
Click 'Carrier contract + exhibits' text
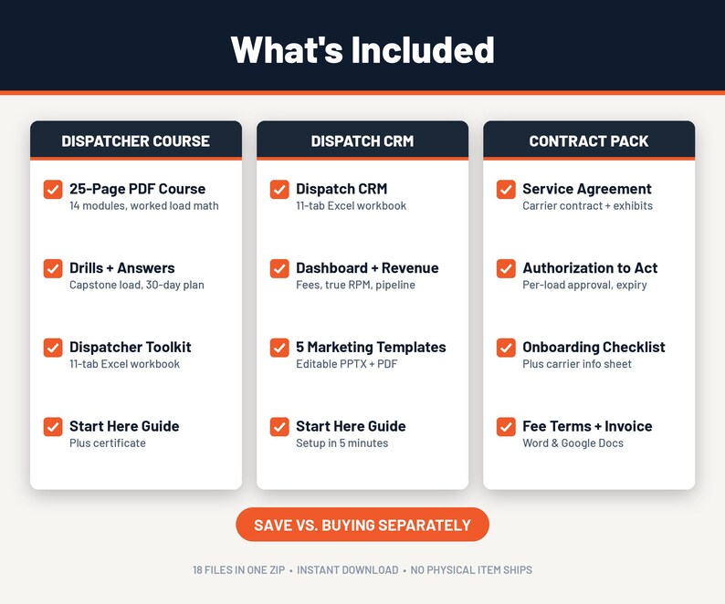point(588,205)
